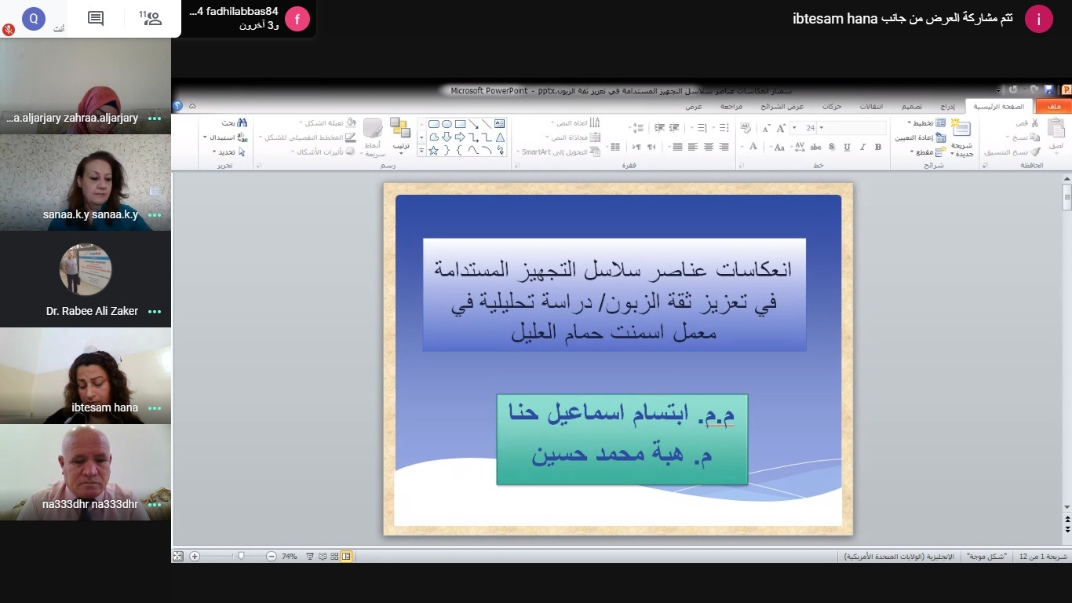Open the meeting chat icon

coord(96,19)
